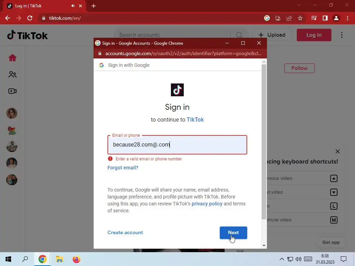355x266 pixels.
Task: Open Chrome tab search chevron
Action: pos(299,5)
